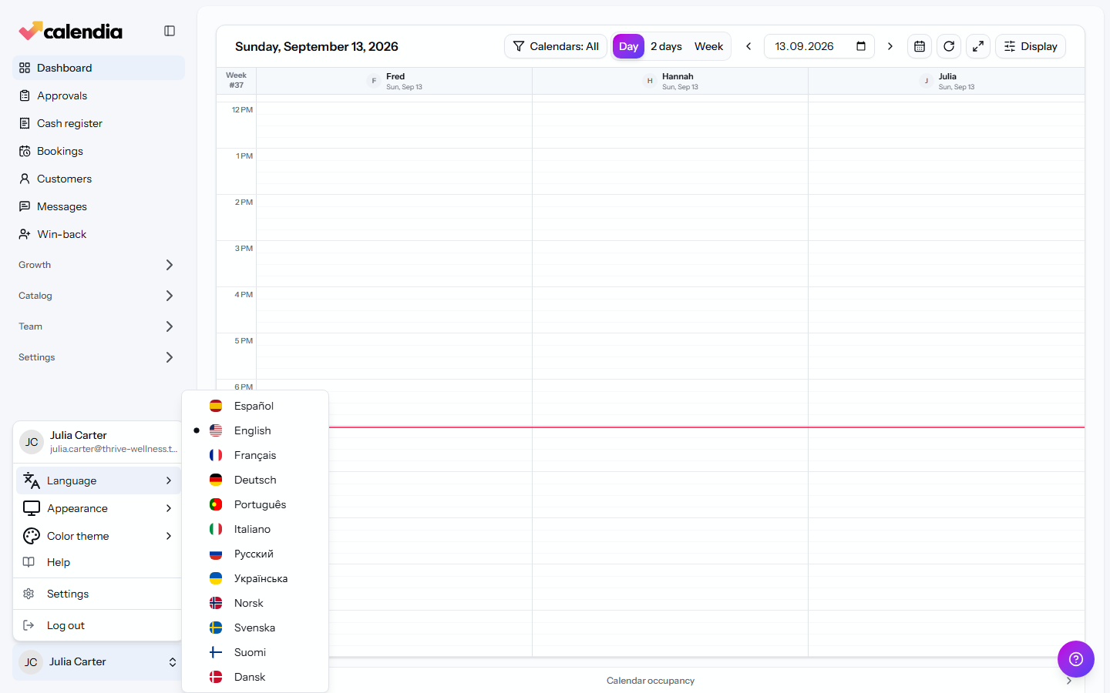1110x693 pixels.
Task: Open the help question-mark bubble
Action: (1076, 659)
